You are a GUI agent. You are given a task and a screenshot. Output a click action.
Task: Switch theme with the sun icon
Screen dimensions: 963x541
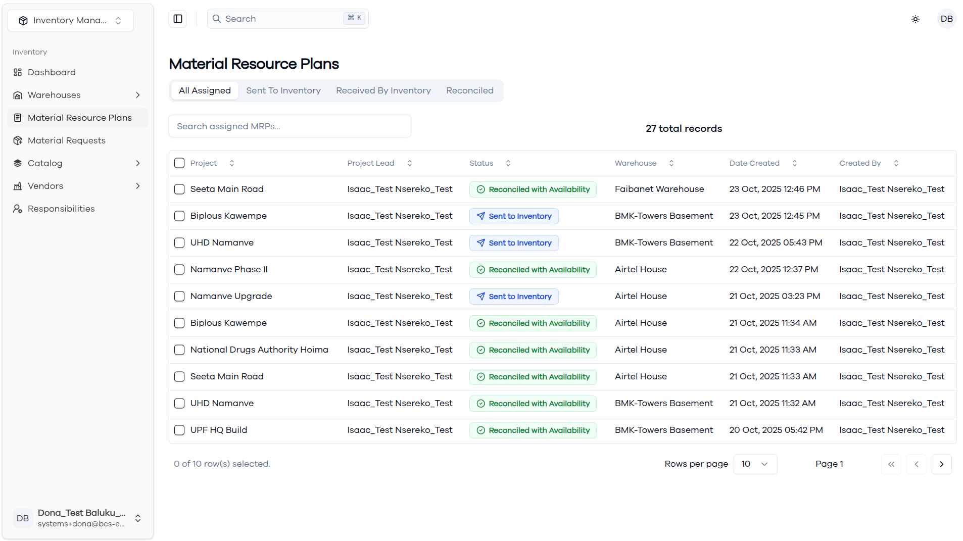tap(915, 19)
